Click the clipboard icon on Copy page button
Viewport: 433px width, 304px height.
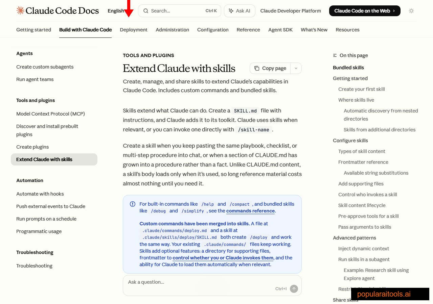(x=258, y=68)
